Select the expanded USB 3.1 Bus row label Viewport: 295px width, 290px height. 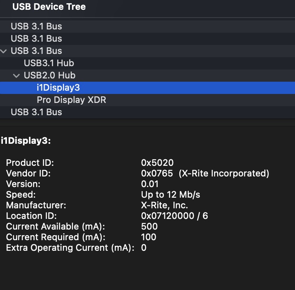36,51
